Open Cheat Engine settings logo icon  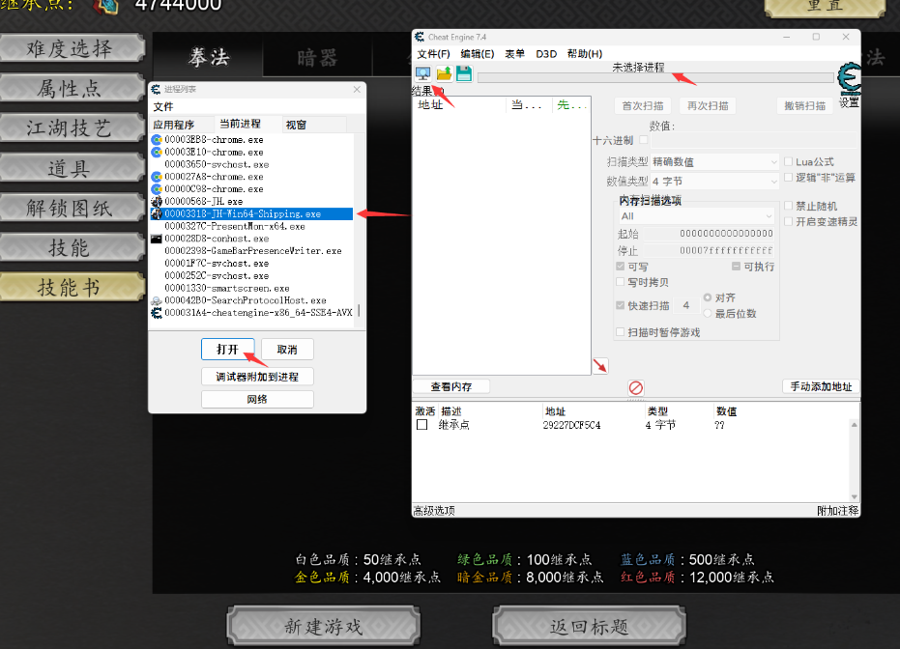point(848,79)
